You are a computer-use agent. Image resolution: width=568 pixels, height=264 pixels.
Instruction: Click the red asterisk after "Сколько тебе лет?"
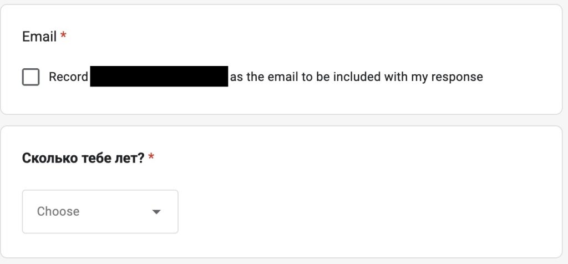(151, 158)
